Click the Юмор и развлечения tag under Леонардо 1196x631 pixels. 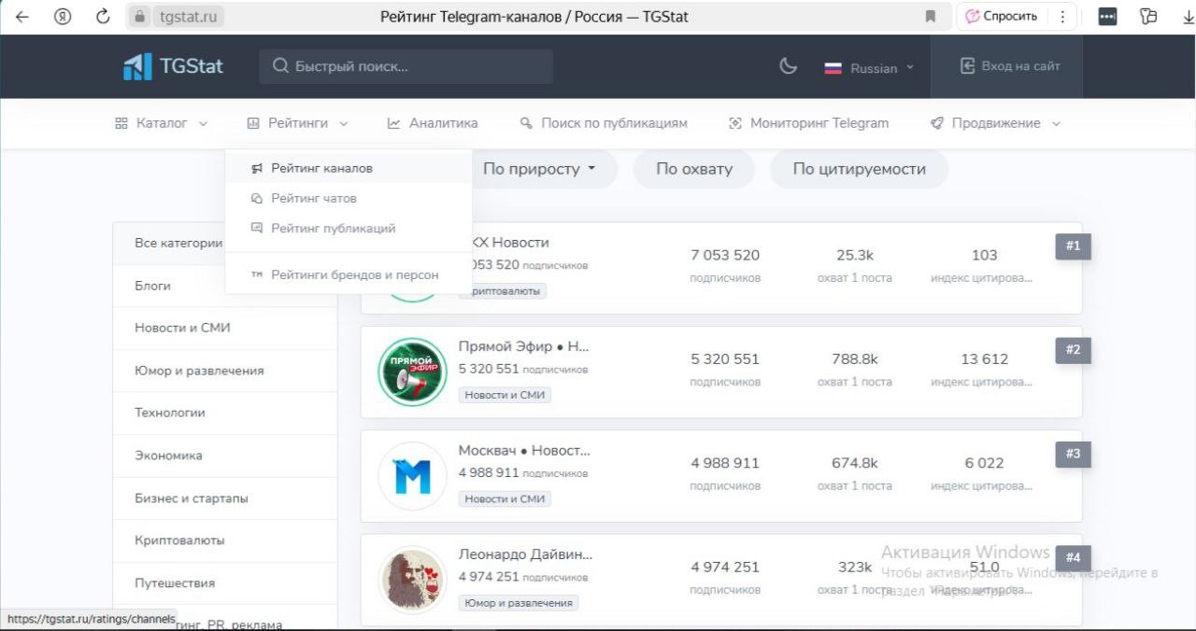(x=519, y=603)
